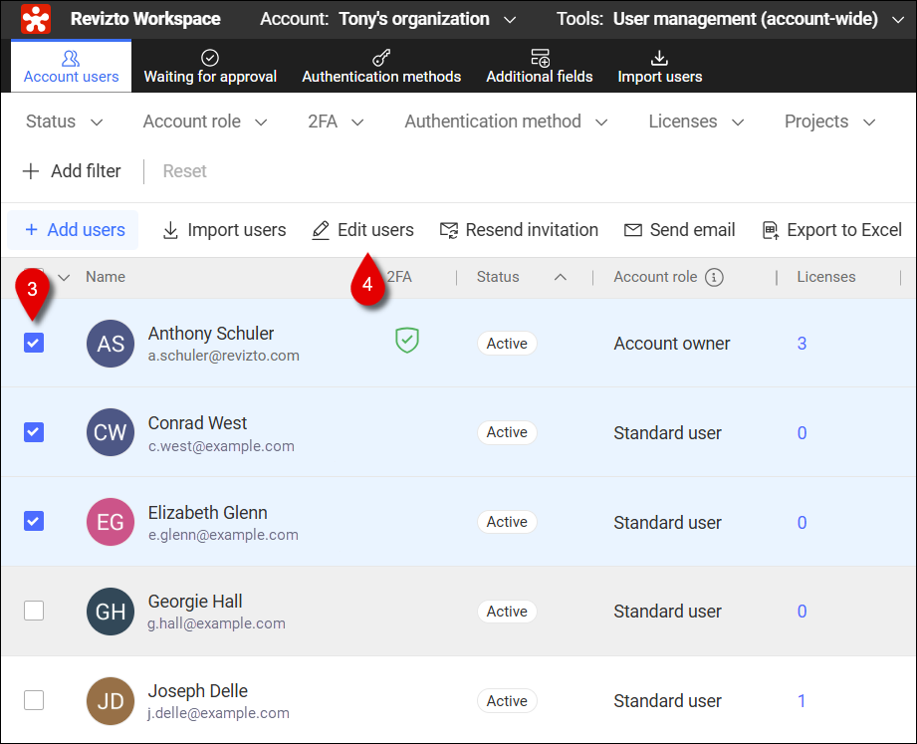This screenshot has height=744, width=917.
Task: Click Anthony Schuler's Active status badge
Action: 507,344
